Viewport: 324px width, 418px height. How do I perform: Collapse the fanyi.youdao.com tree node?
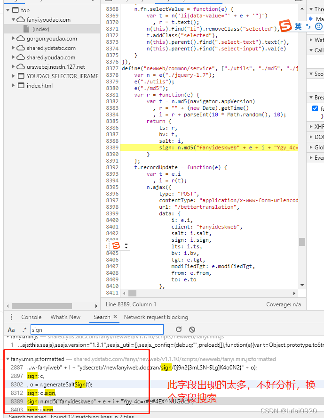pyautogui.click(x=13, y=20)
